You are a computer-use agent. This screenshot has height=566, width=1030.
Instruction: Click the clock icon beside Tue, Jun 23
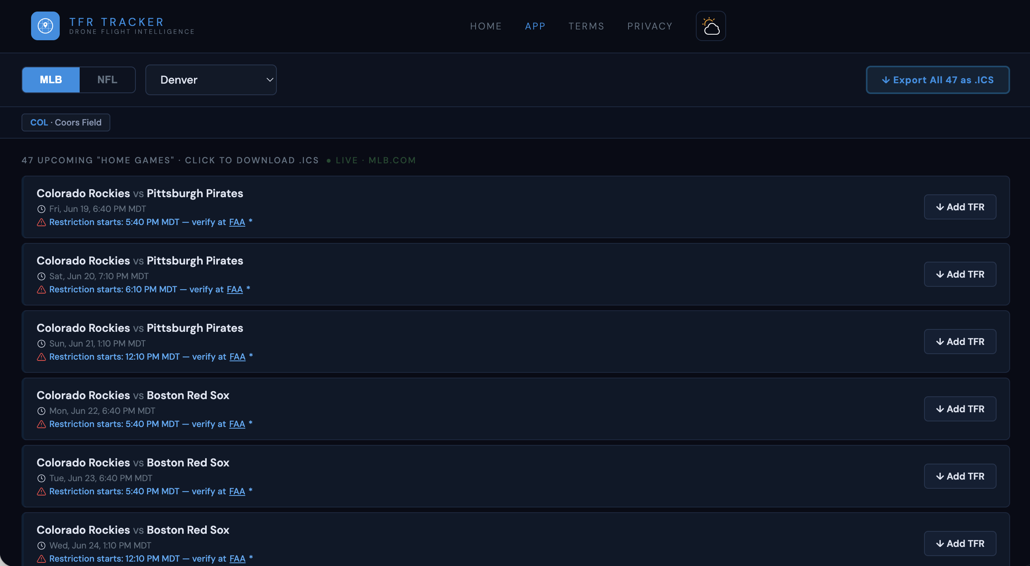pos(41,478)
